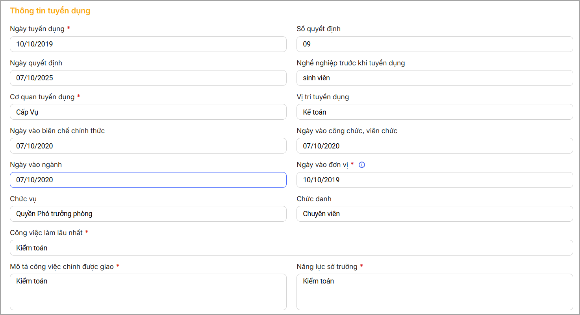Viewport: 580px width, 315px height.
Task: Open the Cơ quan tuyển dụng field
Action: coord(148,112)
